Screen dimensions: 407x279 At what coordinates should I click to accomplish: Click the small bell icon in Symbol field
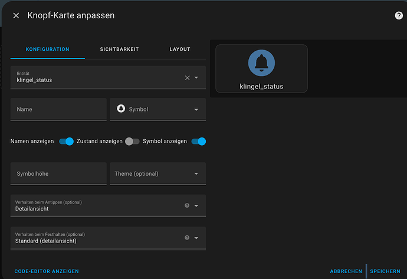121,109
